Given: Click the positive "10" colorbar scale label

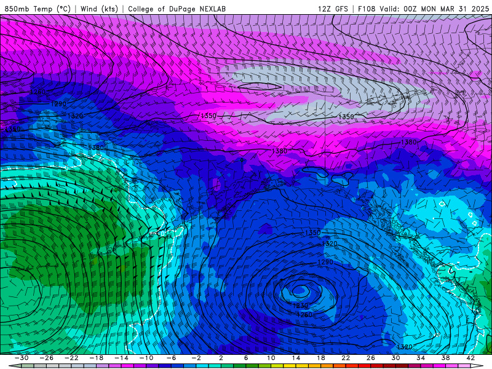Looking at the screenshot, I should (271, 358).
